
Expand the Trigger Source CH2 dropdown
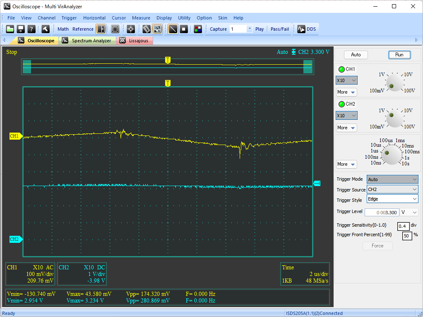pyautogui.click(x=392, y=189)
